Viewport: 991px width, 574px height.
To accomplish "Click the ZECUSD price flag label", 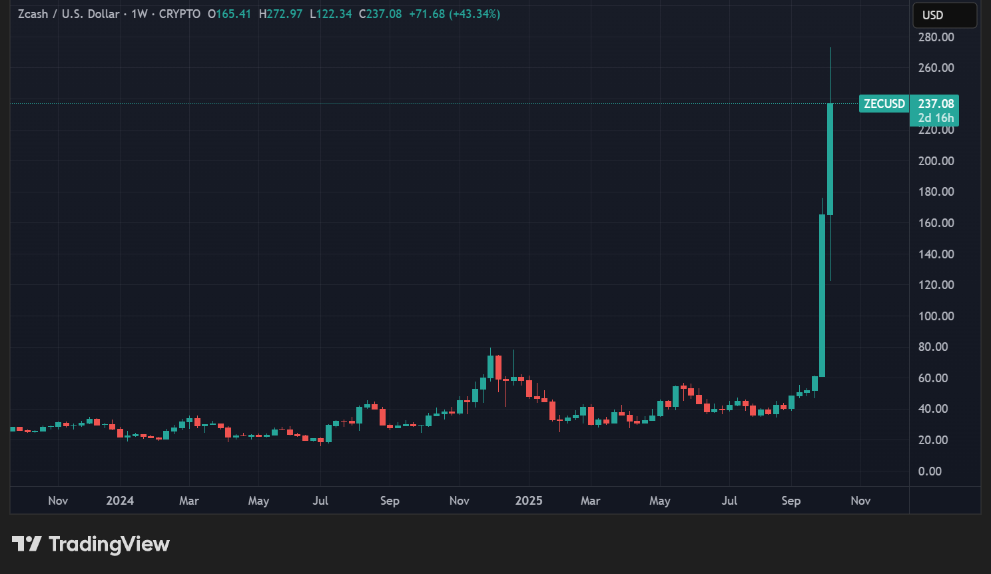I will point(884,104).
